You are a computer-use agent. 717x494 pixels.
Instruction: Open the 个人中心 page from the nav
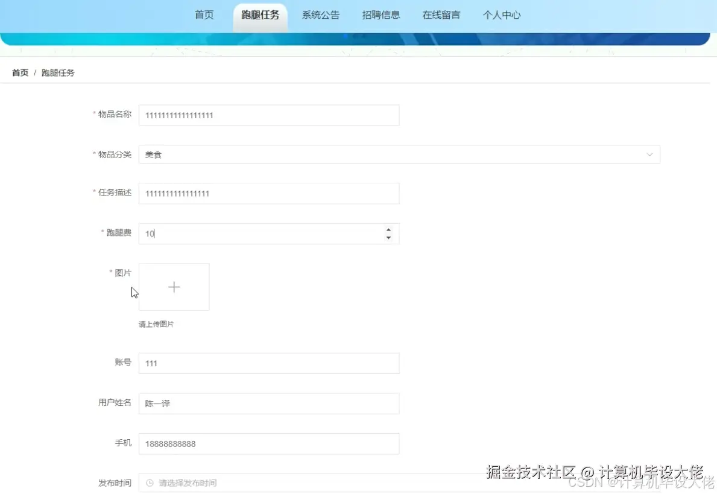point(502,14)
